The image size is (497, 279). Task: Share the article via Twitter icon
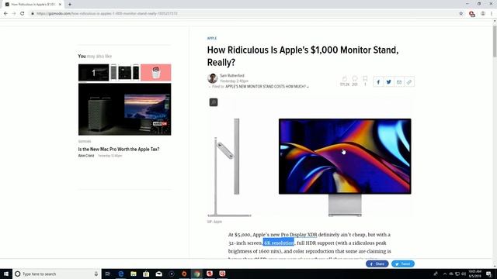pyautogui.click(x=388, y=82)
